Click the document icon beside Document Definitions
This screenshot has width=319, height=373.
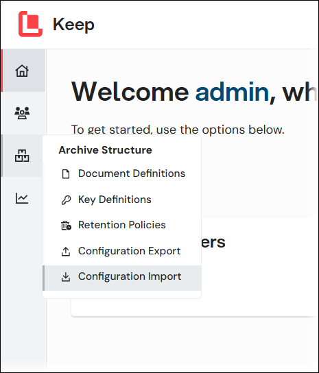66,174
